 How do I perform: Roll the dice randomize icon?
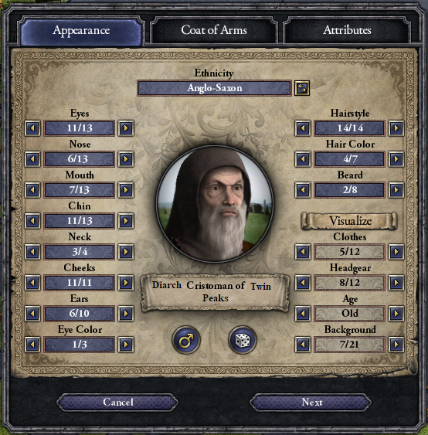[243, 340]
